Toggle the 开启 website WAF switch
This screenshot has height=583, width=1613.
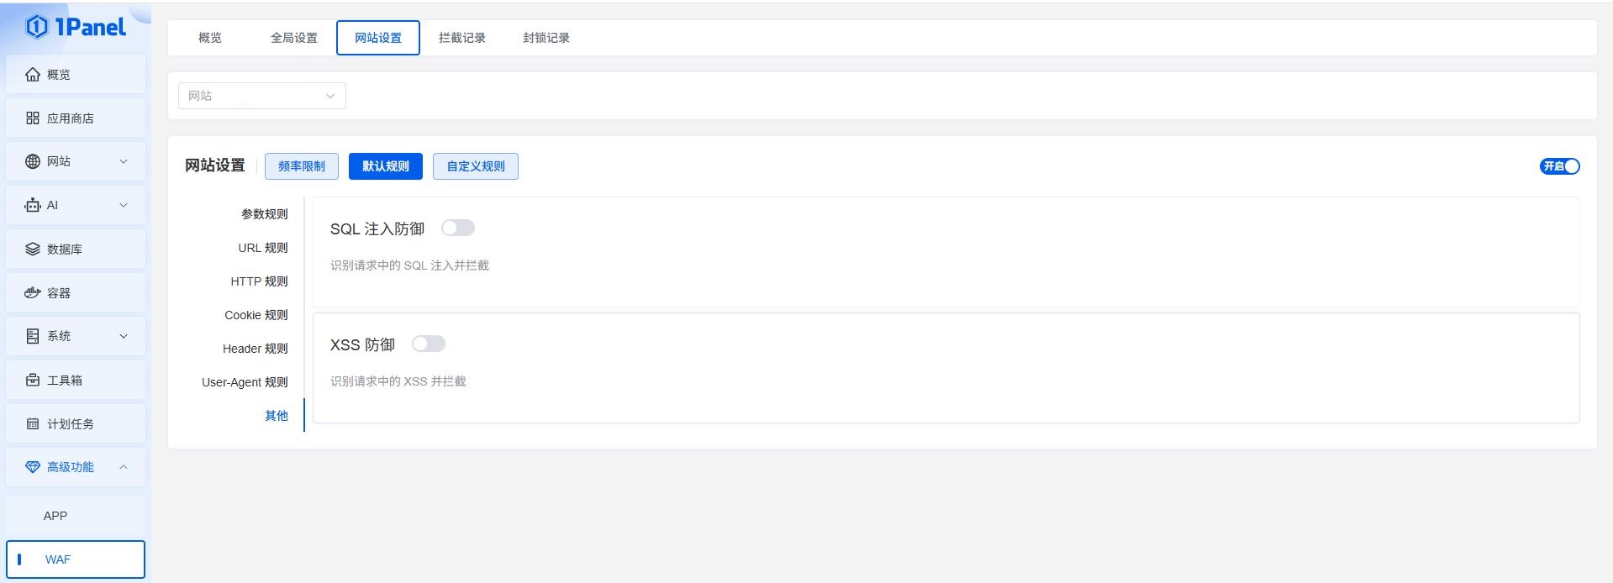coord(1559,166)
